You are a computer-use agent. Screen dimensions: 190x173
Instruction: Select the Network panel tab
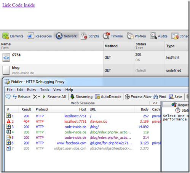(x=66, y=36)
